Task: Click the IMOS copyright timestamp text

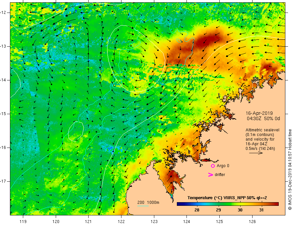Action: (x=290, y=169)
